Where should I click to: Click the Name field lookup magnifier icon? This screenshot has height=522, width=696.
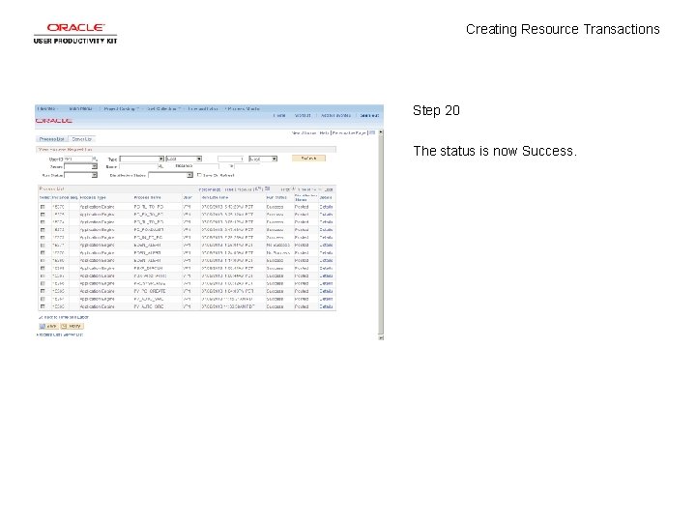160,166
